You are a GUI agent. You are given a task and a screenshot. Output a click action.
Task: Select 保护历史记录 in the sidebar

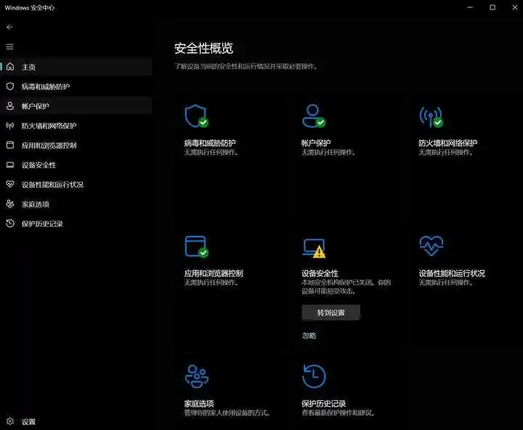tap(76, 223)
